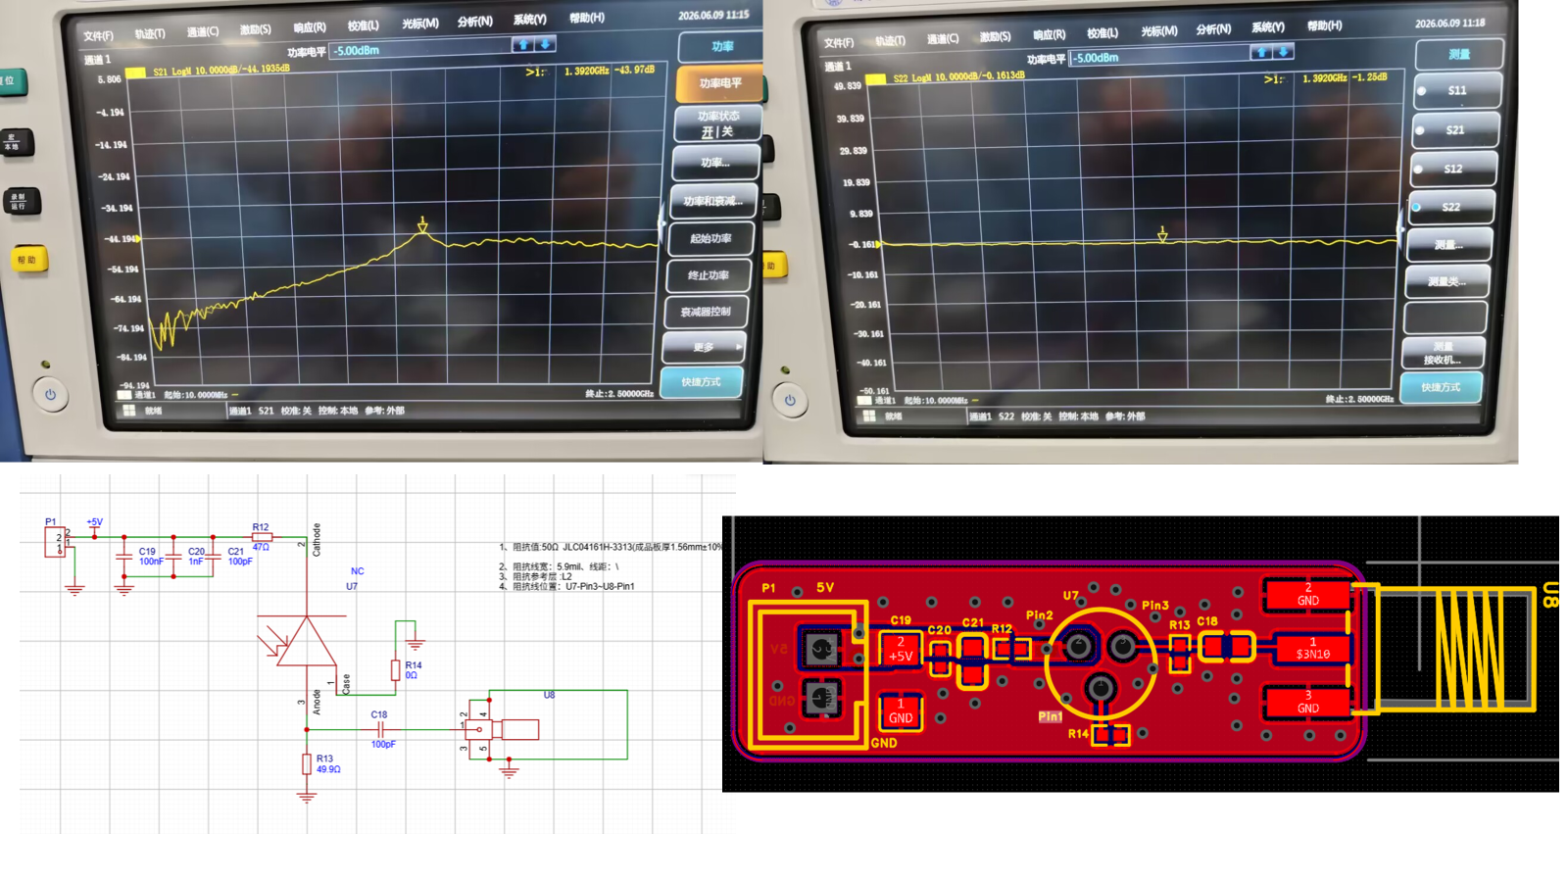Open 光标(M) menu on S22 analyzer

[x=1158, y=31]
